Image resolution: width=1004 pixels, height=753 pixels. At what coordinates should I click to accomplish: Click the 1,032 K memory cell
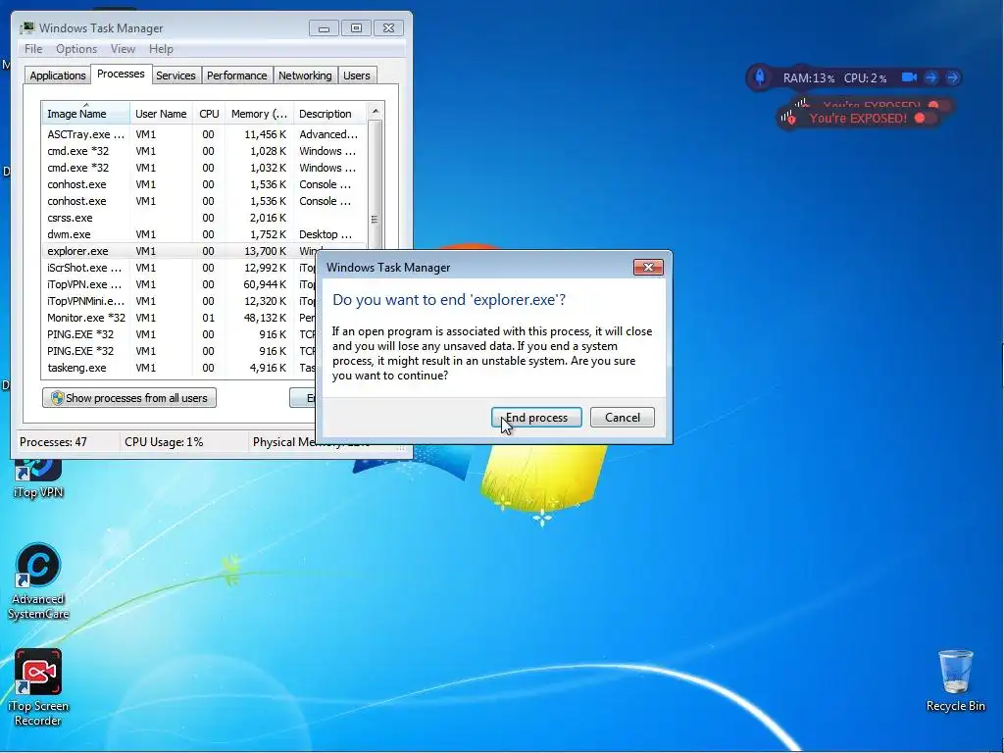[x=268, y=168]
